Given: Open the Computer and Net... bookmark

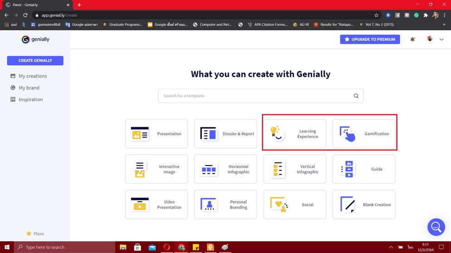Looking at the screenshot, I should (212, 24).
